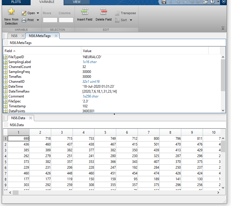Image resolution: width=231 pixels, height=206 pixels.
Task: Switch to the VIEW ribbon tab
Action: [77, 2]
